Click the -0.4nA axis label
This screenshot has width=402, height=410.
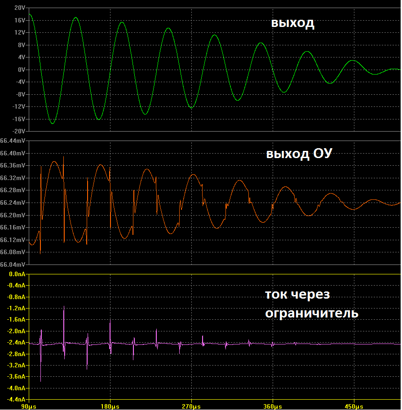click(x=16, y=285)
